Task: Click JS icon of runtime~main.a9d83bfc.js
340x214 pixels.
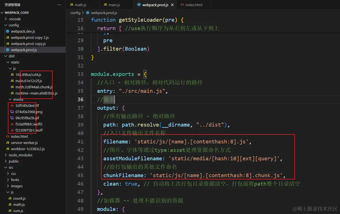Action: click(x=12, y=93)
